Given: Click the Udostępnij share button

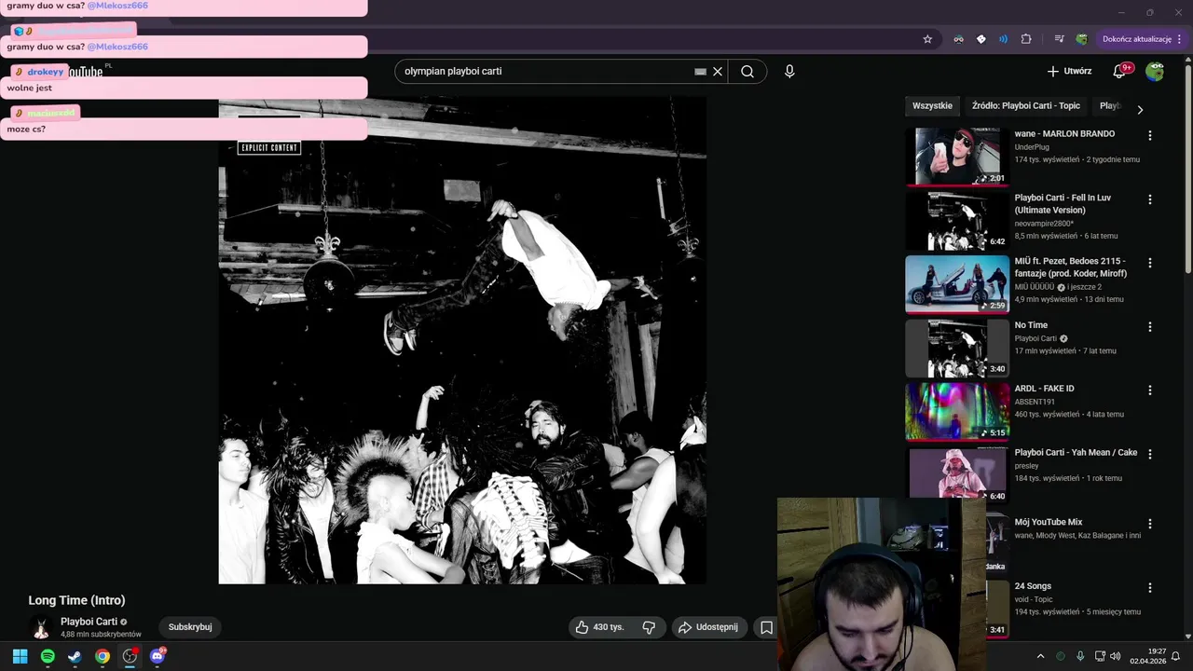Looking at the screenshot, I should click(707, 627).
